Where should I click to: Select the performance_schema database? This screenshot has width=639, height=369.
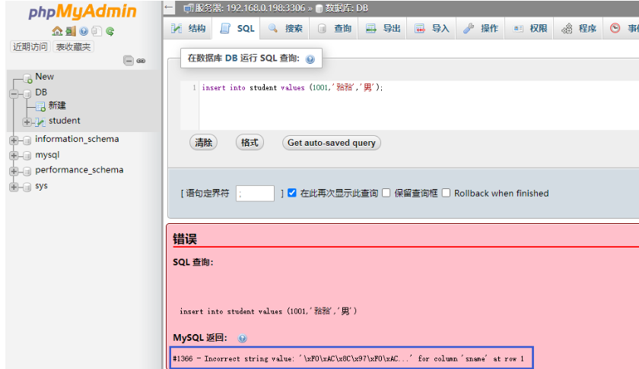pos(79,169)
